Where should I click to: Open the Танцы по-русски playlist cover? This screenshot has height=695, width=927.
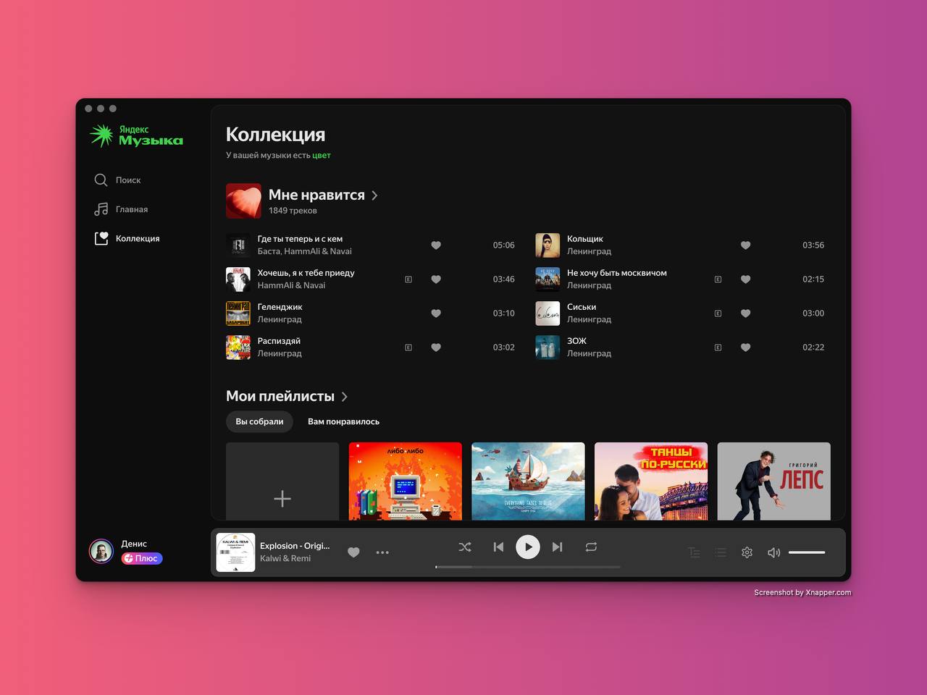point(651,481)
